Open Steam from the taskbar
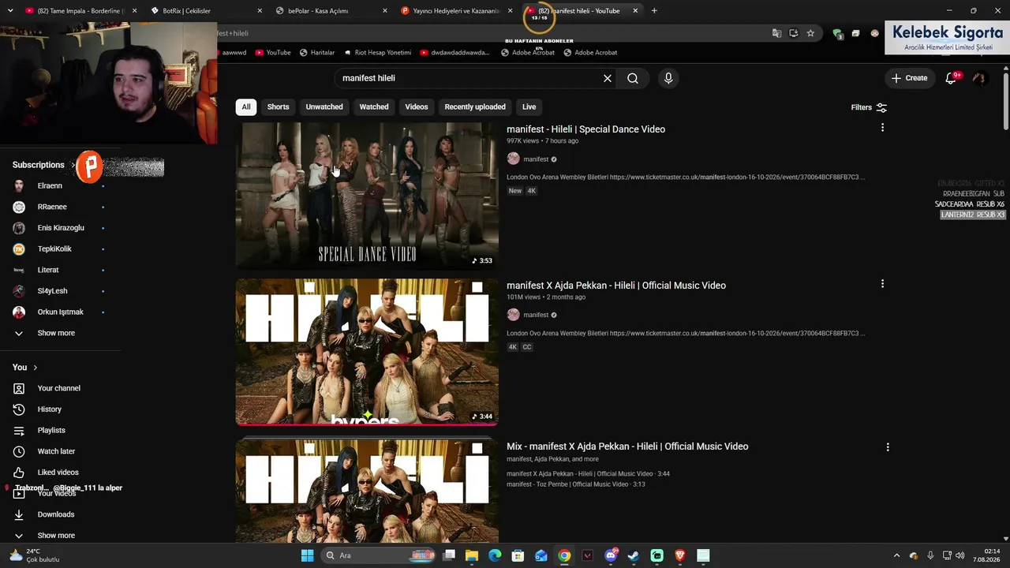This screenshot has width=1010, height=568. pos(634,555)
